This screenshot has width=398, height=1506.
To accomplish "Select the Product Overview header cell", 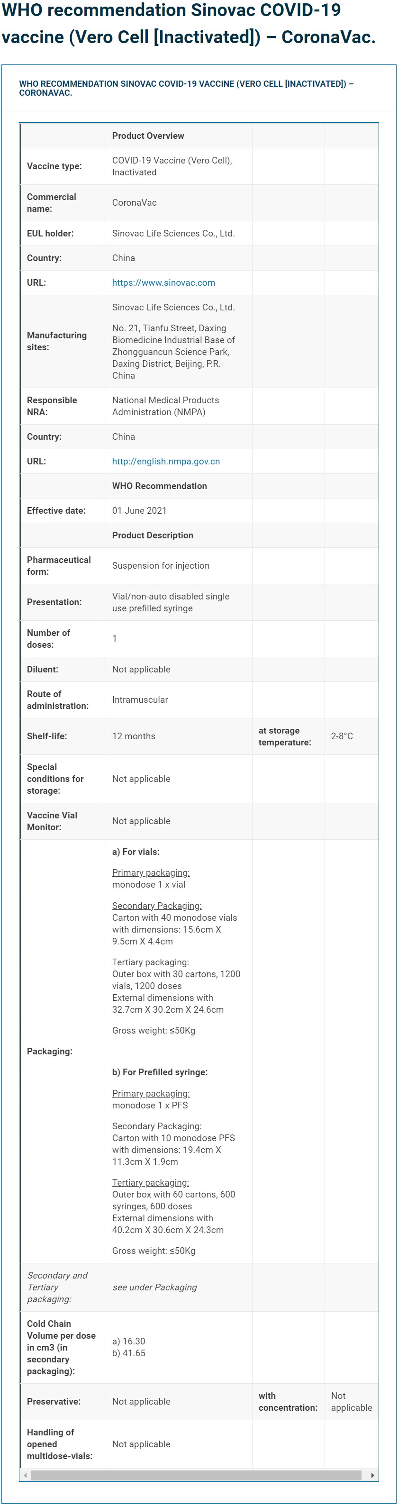I will (x=179, y=136).
